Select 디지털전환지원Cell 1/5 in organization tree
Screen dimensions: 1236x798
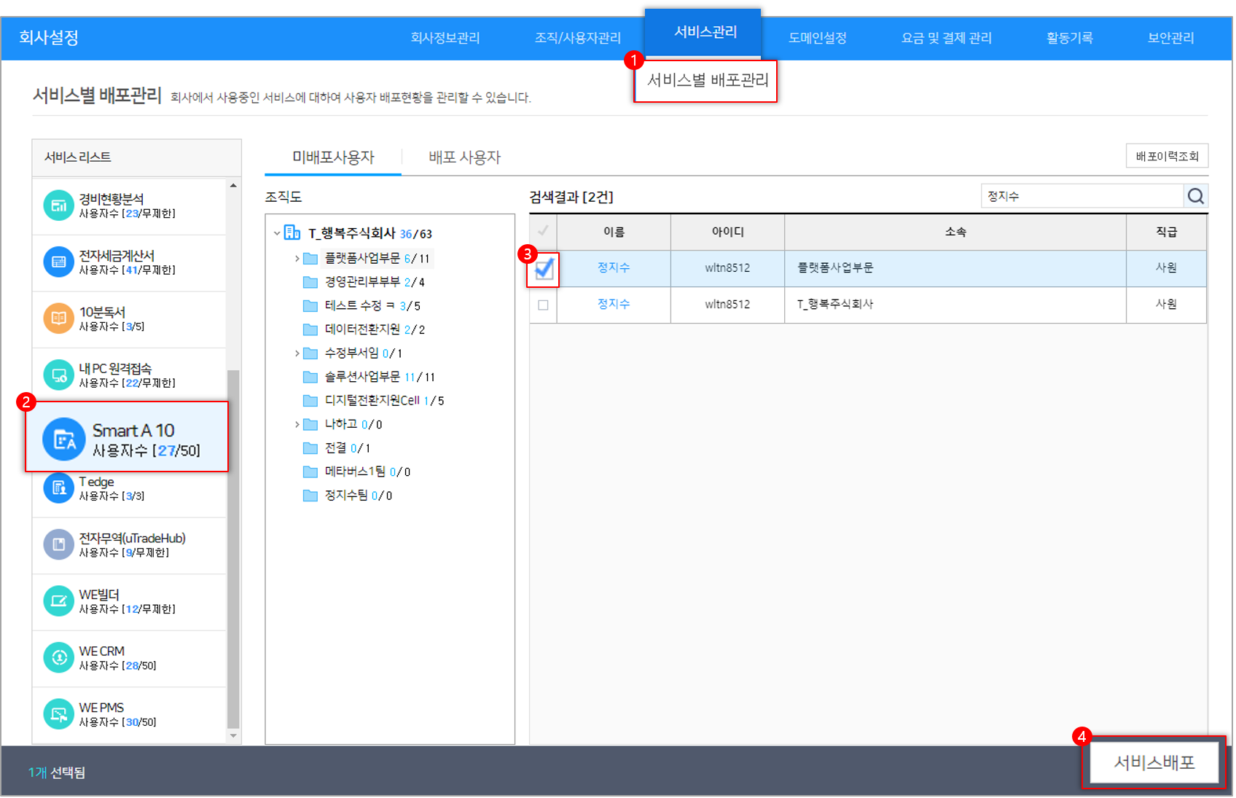pyautogui.click(x=383, y=401)
